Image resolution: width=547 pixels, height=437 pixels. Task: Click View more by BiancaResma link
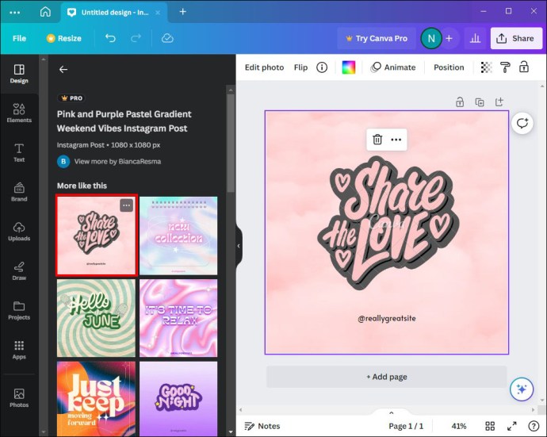tap(117, 162)
